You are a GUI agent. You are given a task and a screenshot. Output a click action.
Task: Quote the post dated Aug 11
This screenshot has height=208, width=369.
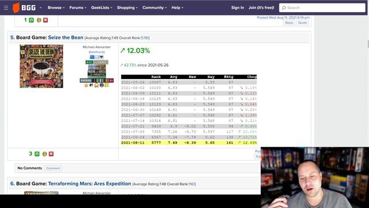(x=302, y=23)
